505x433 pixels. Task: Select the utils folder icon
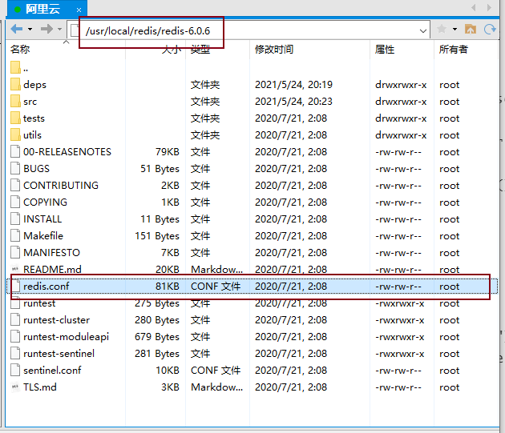(15, 134)
